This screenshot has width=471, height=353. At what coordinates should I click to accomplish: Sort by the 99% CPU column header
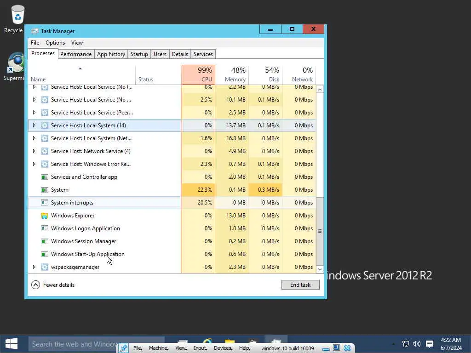click(198, 75)
